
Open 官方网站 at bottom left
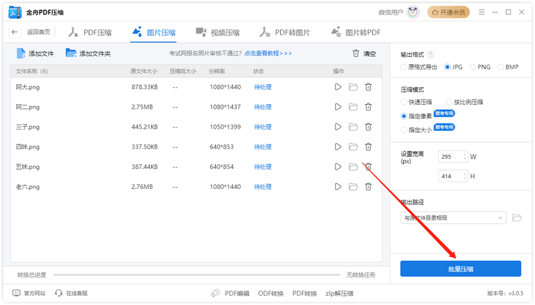tap(29, 293)
